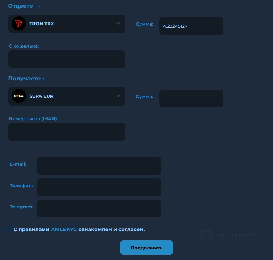This screenshot has width=273, height=260.
Task: Focus the receive amount field showing 1
Action: point(191,99)
